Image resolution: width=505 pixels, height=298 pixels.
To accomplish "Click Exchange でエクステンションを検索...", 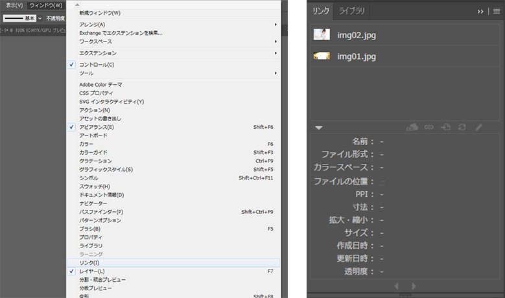I will 121,33.
